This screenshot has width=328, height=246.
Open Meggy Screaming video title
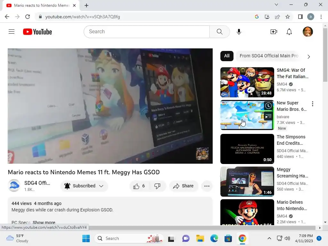tap(292, 173)
